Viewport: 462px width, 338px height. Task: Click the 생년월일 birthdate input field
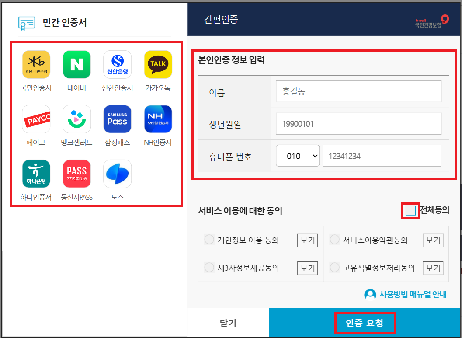358,124
